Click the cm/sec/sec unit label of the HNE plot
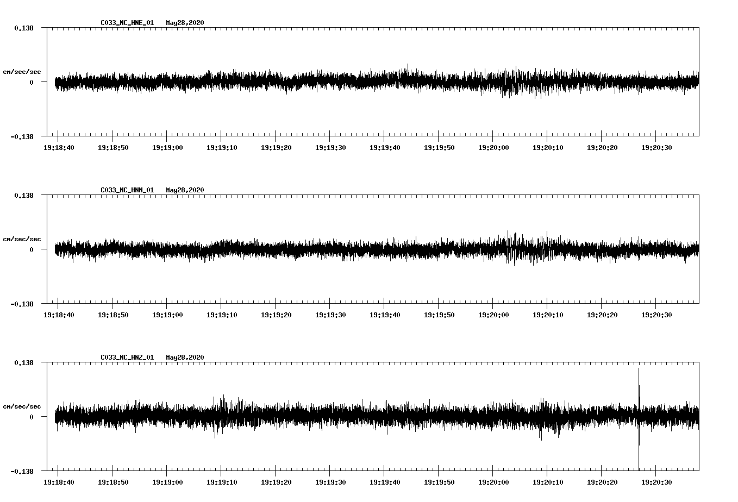Screen dimensions: 738x502 click(x=22, y=72)
